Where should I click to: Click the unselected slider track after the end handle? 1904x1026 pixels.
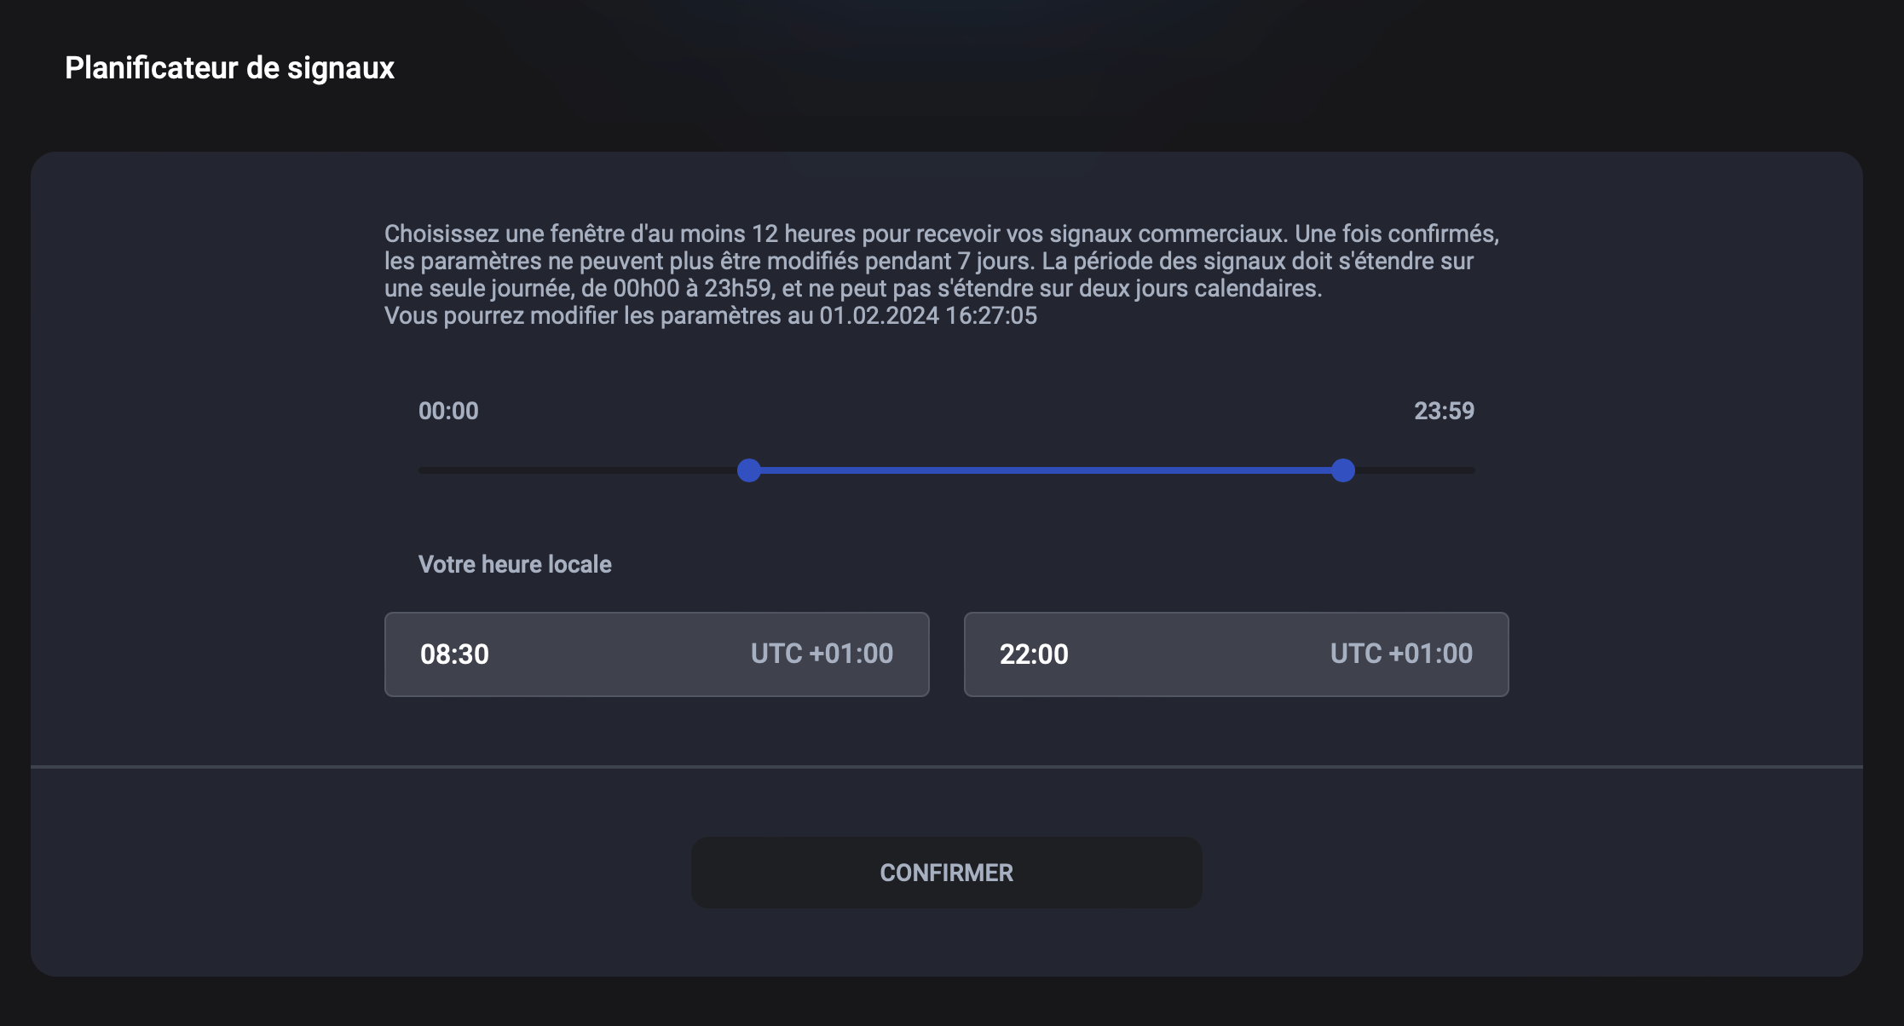click(1415, 470)
